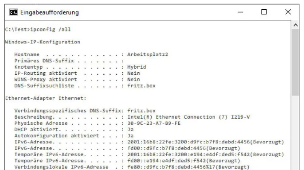Click the Eingabeaufforderung title bar text
The width and height of the screenshot is (304, 170).
coord(49,13)
